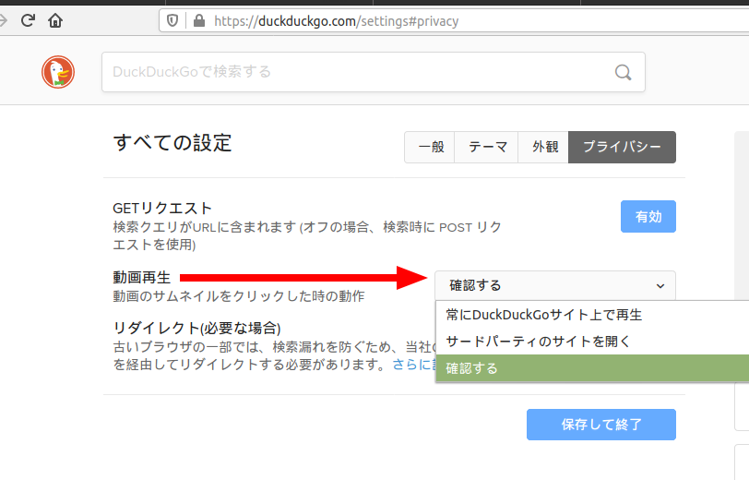Click the GETリクエスト setting title
The height and width of the screenshot is (480, 749).
pos(162,209)
